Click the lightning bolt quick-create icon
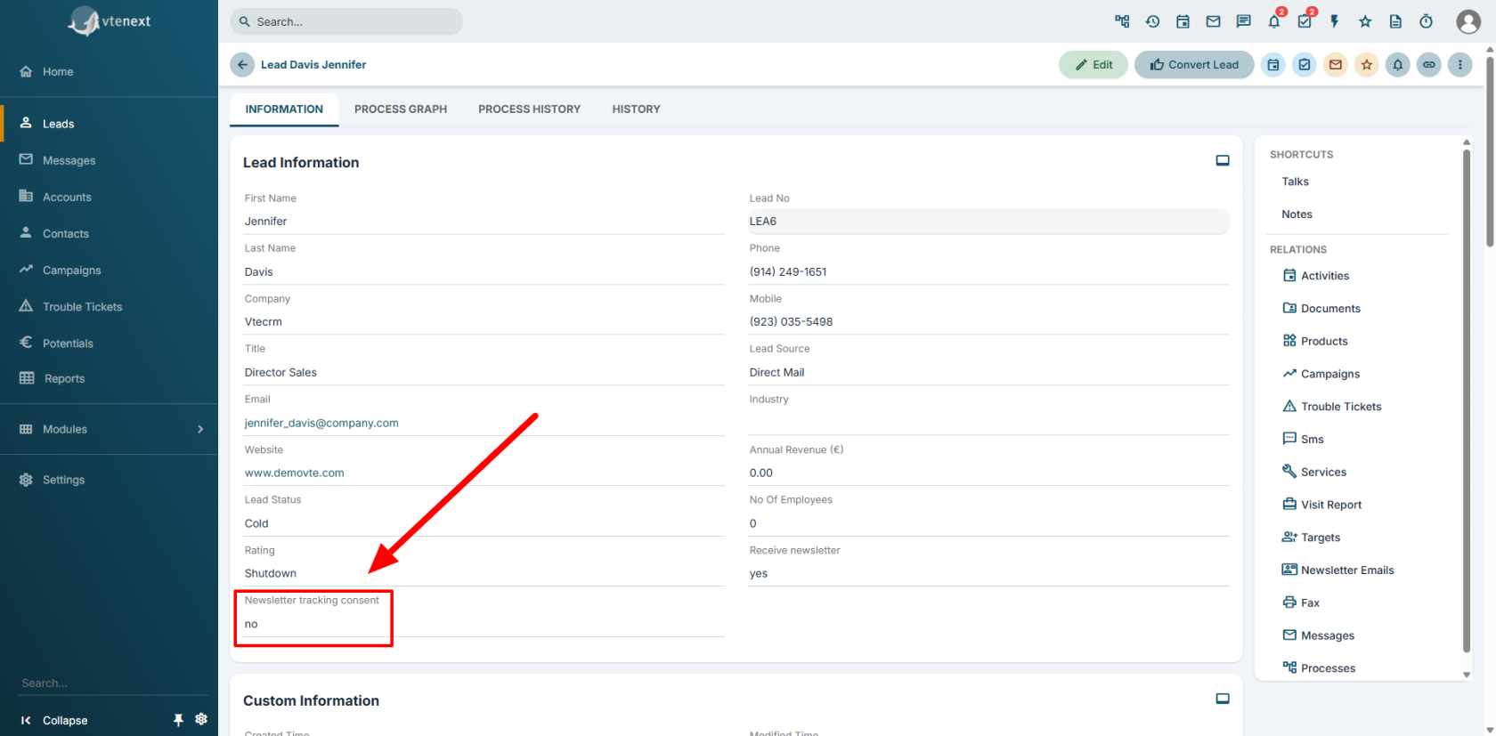The image size is (1496, 736). (1335, 21)
